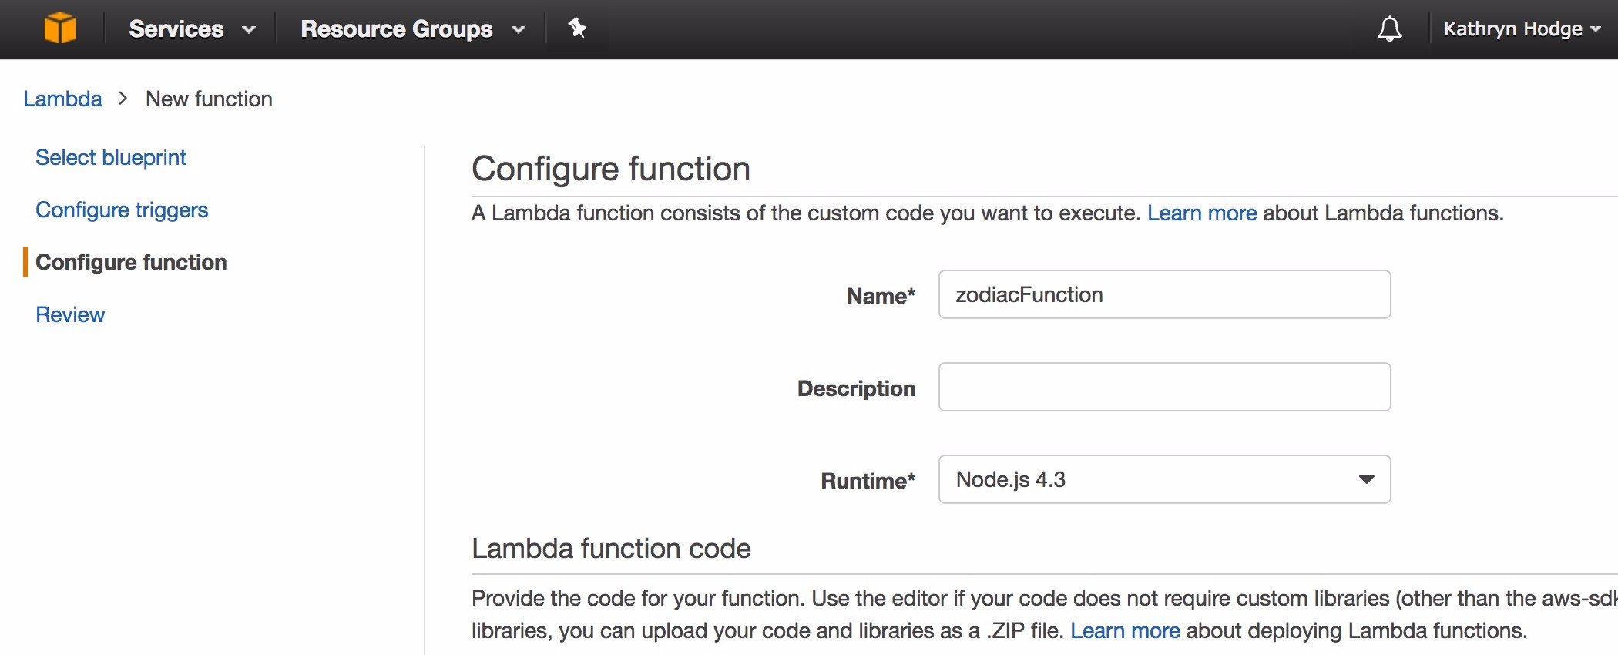
Task: Select the Configure function step in sidebar
Action: point(131,263)
